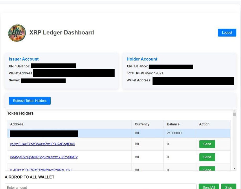
Task: Send tokens to the rp2ycEukw3 address row
Action: (x=207, y=144)
